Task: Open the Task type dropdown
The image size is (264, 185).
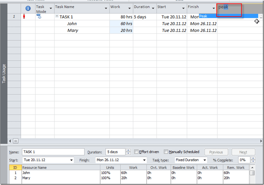Action: point(205,160)
